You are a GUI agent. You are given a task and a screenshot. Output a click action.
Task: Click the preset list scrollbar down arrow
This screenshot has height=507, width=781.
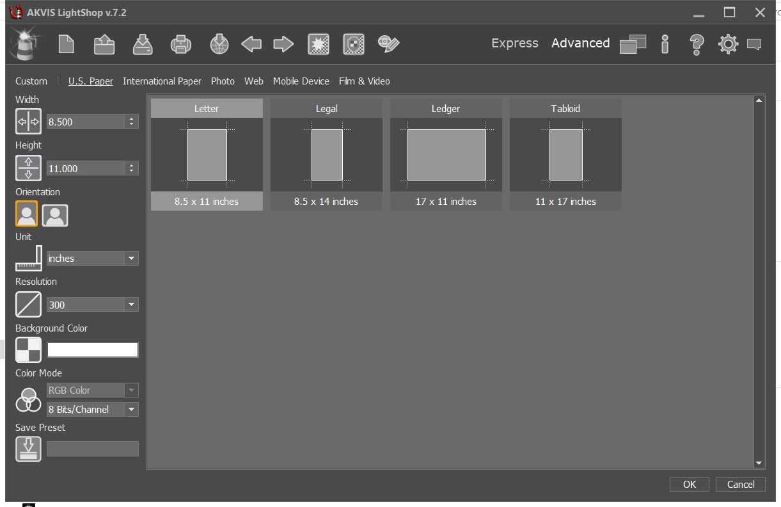coord(759,463)
